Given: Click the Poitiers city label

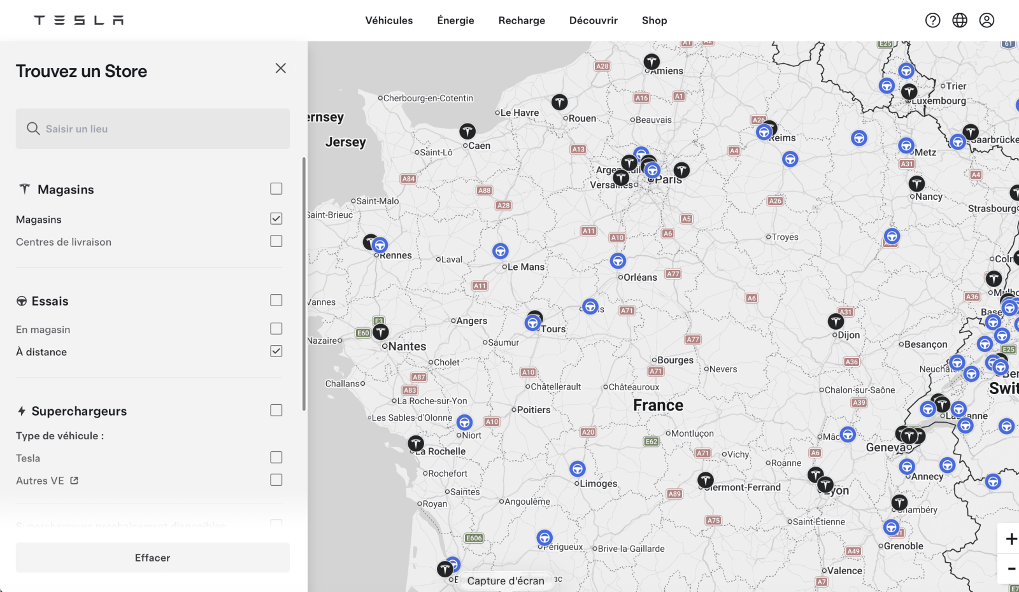Looking at the screenshot, I should (534, 410).
